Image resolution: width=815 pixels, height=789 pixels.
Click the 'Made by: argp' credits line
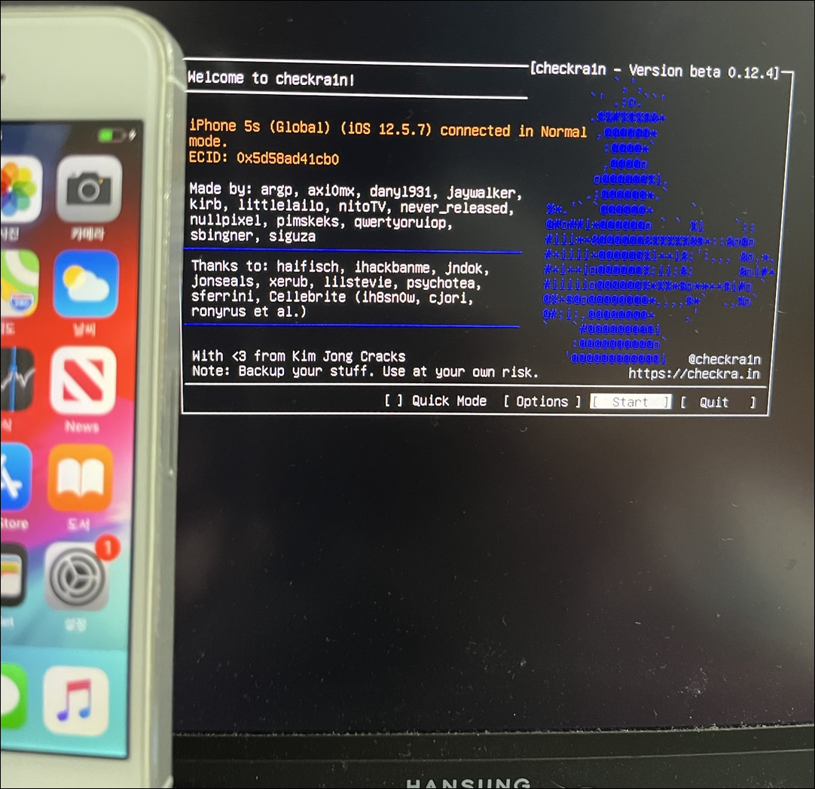point(356,190)
